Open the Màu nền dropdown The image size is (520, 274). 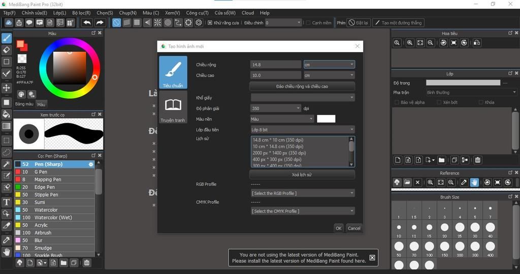[282, 119]
